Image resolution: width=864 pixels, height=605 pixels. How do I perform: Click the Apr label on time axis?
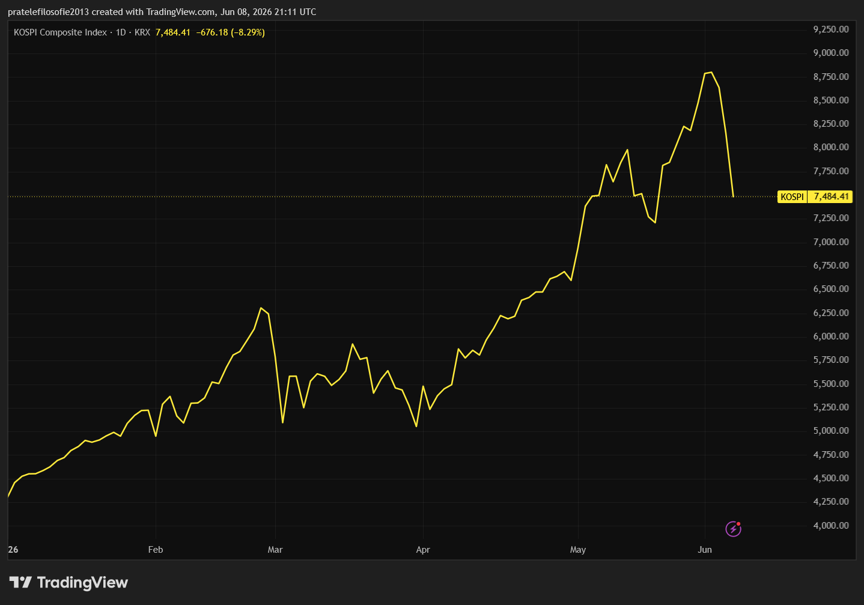pos(423,550)
